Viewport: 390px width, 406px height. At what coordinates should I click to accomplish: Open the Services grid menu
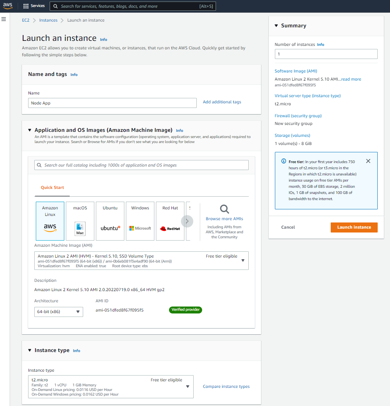coord(34,6)
